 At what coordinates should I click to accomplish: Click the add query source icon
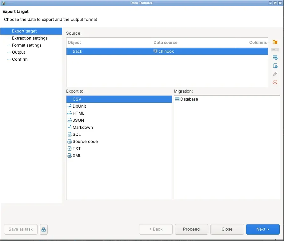(275, 66)
